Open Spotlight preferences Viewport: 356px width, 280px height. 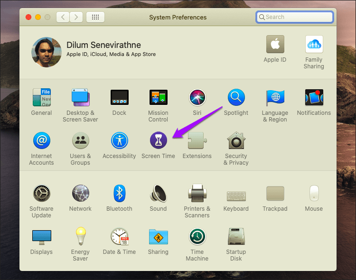pos(236,97)
